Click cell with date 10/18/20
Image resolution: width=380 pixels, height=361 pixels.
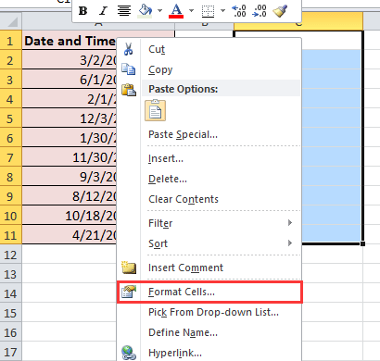[70, 216]
